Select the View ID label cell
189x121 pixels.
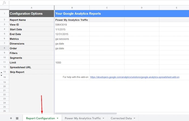click(x=32, y=25)
